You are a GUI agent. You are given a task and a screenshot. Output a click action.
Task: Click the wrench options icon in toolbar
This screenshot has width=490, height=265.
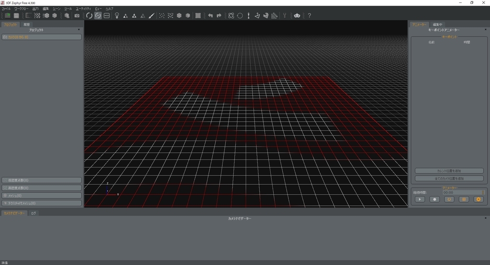[x=285, y=16]
